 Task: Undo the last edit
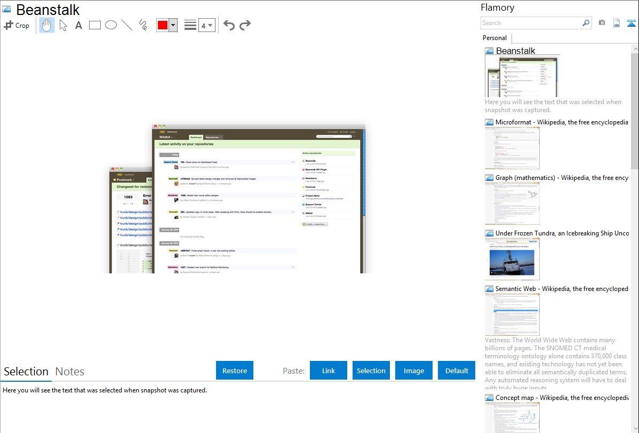229,25
